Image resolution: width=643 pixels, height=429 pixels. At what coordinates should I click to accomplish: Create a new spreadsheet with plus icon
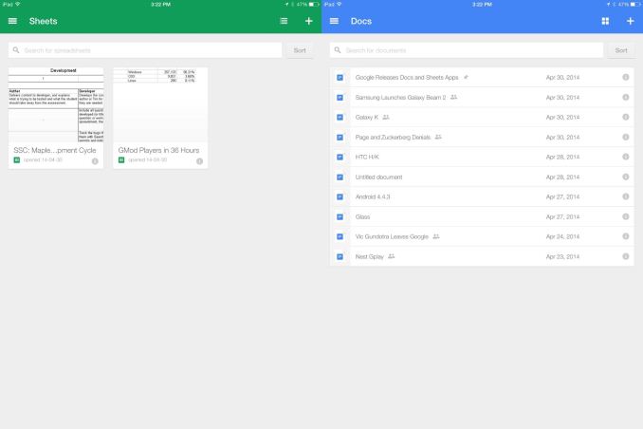[x=309, y=21]
